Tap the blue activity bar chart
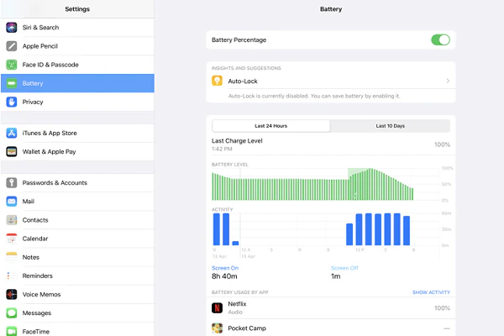504x336 pixels. (x=312, y=229)
